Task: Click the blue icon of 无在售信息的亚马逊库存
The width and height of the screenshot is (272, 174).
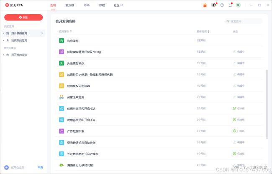Action: pos(62,154)
